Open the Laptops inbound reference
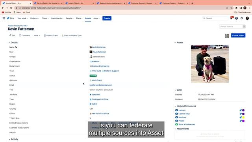Viewport: 252px width, 142px height. 182,110
